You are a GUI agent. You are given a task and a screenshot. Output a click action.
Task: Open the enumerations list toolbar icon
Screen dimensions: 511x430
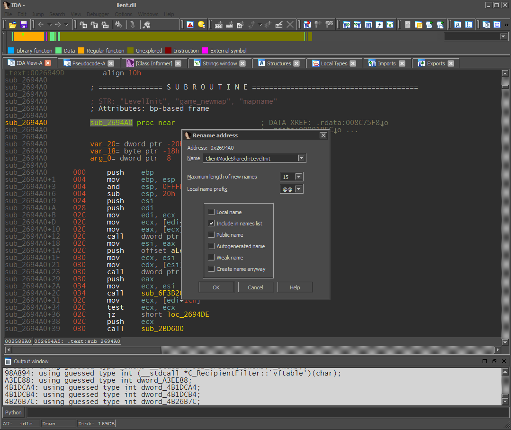pos(469,25)
